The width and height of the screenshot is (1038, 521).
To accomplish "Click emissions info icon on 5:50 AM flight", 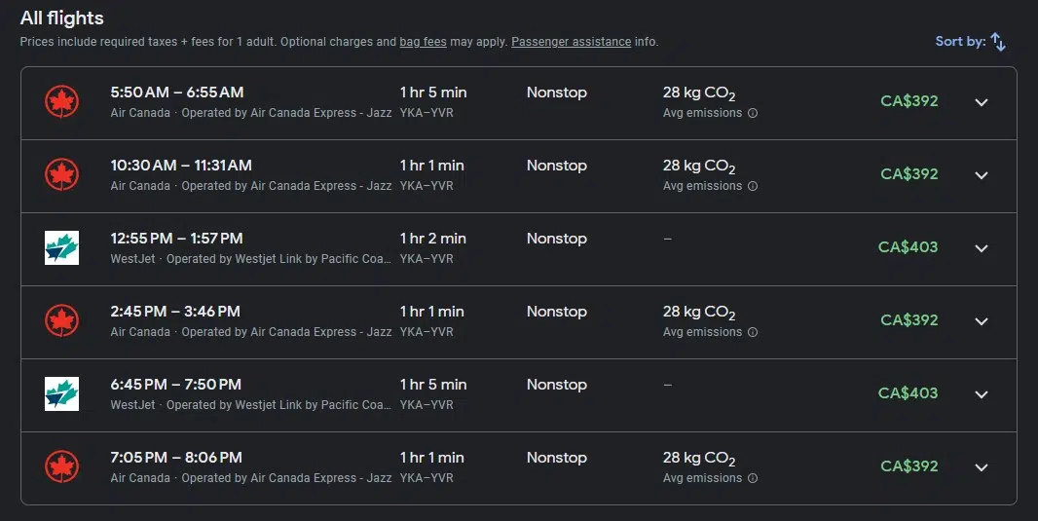I will pyautogui.click(x=753, y=113).
